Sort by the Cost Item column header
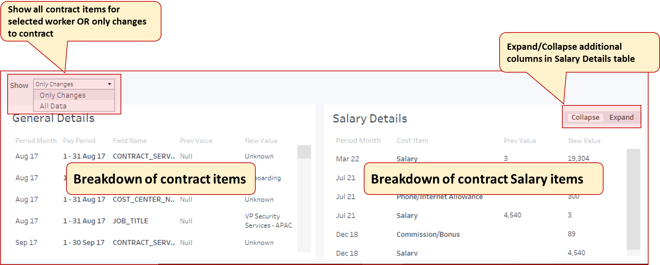Viewport: 660px width, 265px height. click(x=412, y=140)
